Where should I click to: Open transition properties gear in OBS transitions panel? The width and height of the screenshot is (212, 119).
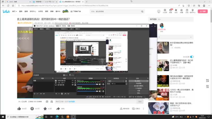click(x=126, y=81)
